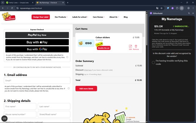196x123 pixels.
Task: Open the blue shield extension icon
Action: point(168,8)
